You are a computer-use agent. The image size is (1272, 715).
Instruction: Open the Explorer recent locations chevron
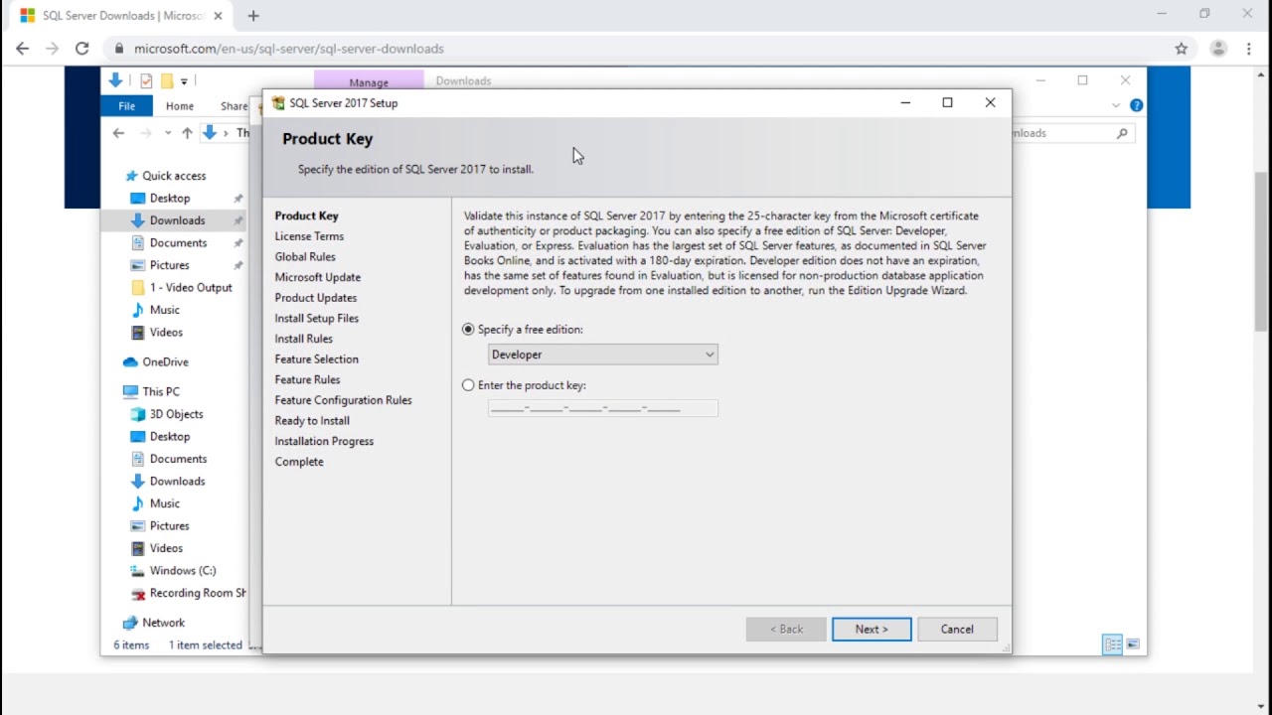coord(167,133)
